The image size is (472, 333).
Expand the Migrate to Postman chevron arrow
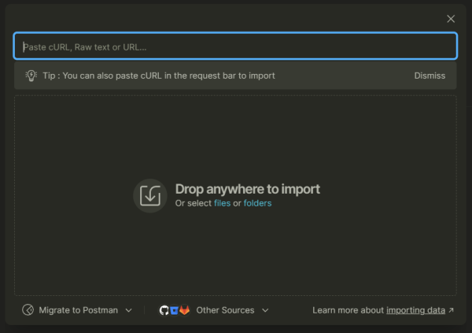point(129,310)
